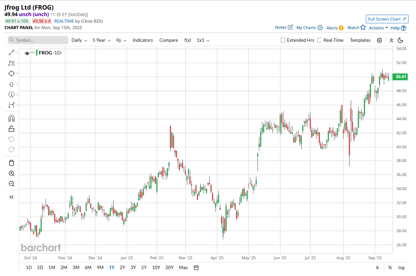416x276 pixels.
Task: Switch range to 1D
Action: [x=29, y=267]
